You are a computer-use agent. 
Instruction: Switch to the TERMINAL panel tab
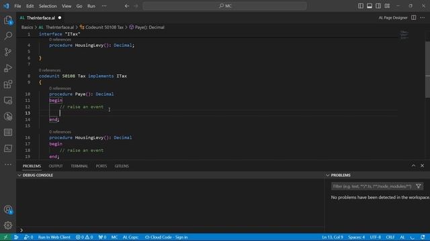point(79,166)
